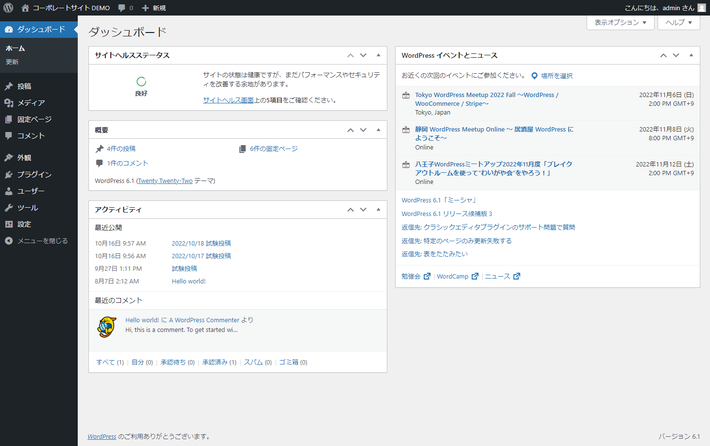Expand the ヘルプ dropdown tab
This screenshot has height=446, width=710.
click(x=678, y=22)
